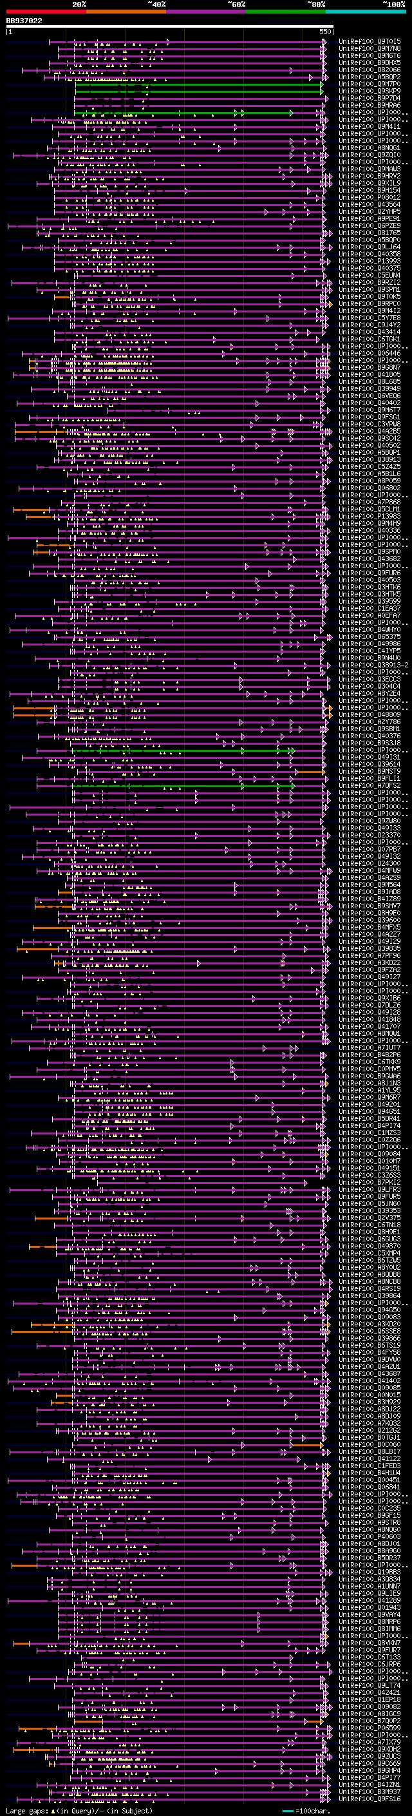Click label UniRef100_B4H1U4
Image resolution: width=412 pixels, height=1816 pixels.
click(370, 1473)
